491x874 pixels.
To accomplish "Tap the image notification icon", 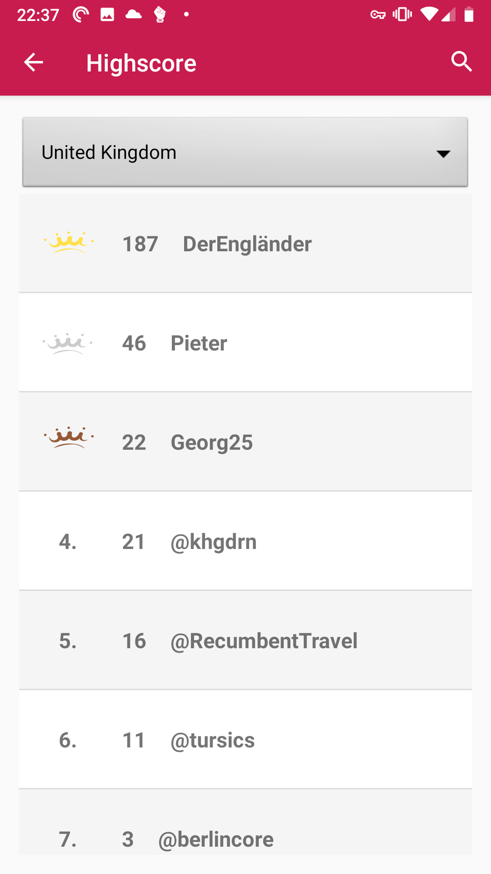I will 107,15.
